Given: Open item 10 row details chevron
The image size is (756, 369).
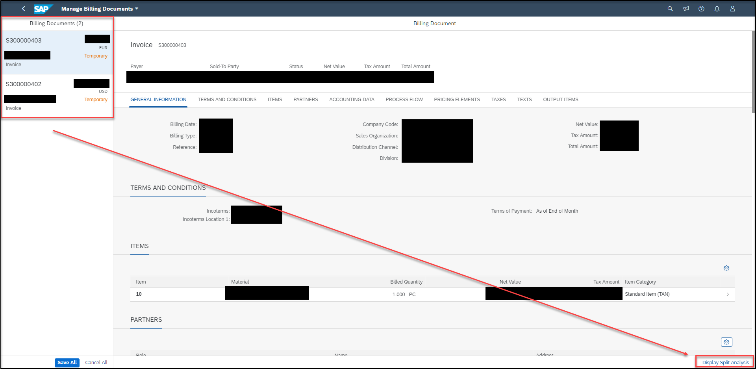Looking at the screenshot, I should pyautogui.click(x=728, y=294).
